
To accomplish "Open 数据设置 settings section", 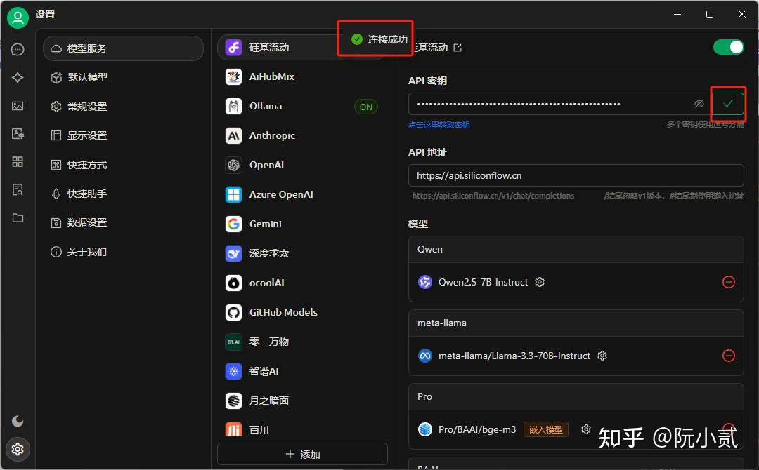I will tap(124, 222).
